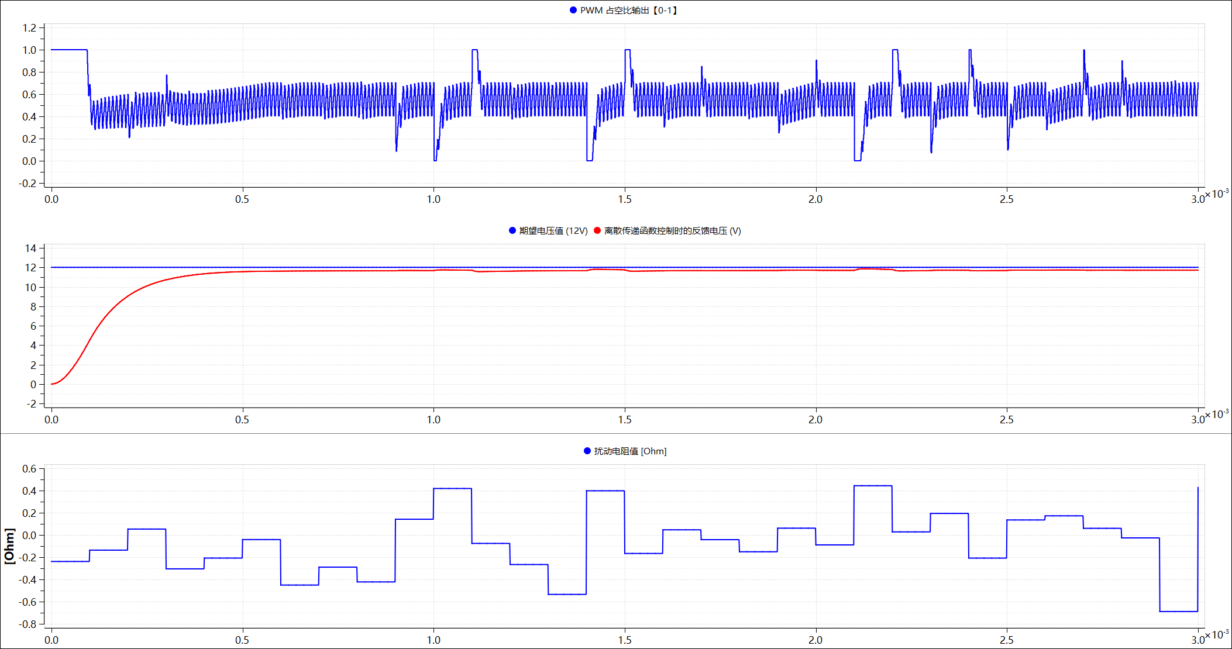The image size is (1232, 649).
Task: Click the -0.8 y-tick on resistance plot
Action: pos(27,624)
